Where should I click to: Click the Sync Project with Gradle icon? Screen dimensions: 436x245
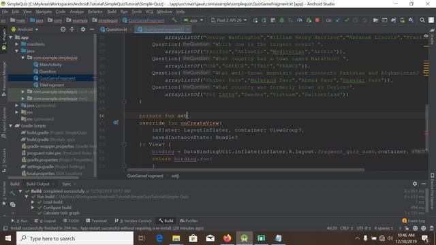point(393,20)
